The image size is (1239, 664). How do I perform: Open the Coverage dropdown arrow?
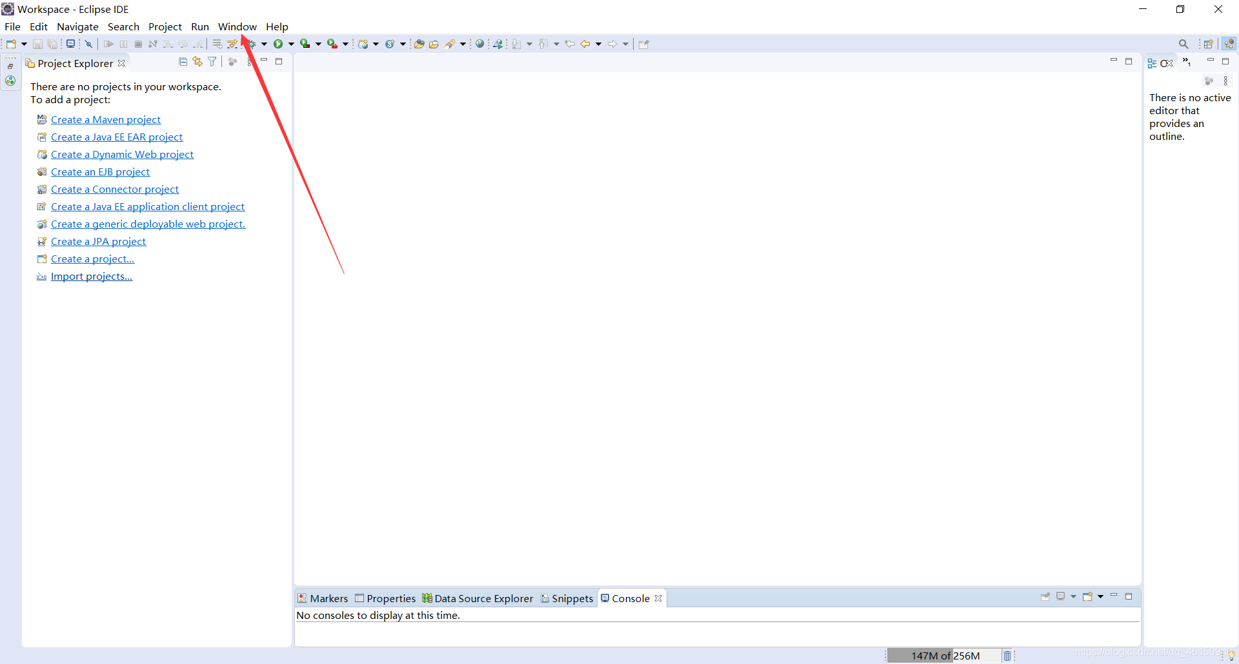(x=318, y=44)
